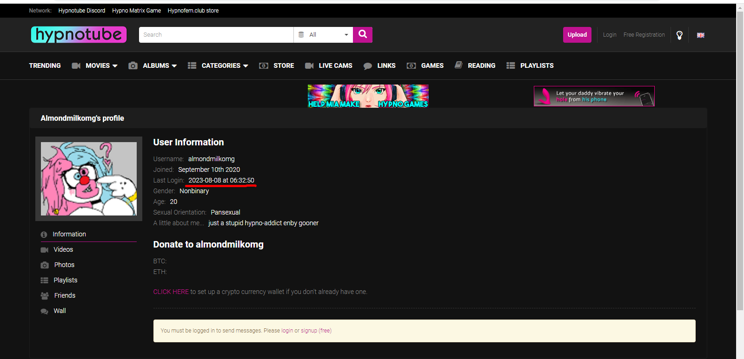Viewport: 744px width, 359px height.
Task: Click the username almondmilkomg text
Action: click(x=212, y=159)
